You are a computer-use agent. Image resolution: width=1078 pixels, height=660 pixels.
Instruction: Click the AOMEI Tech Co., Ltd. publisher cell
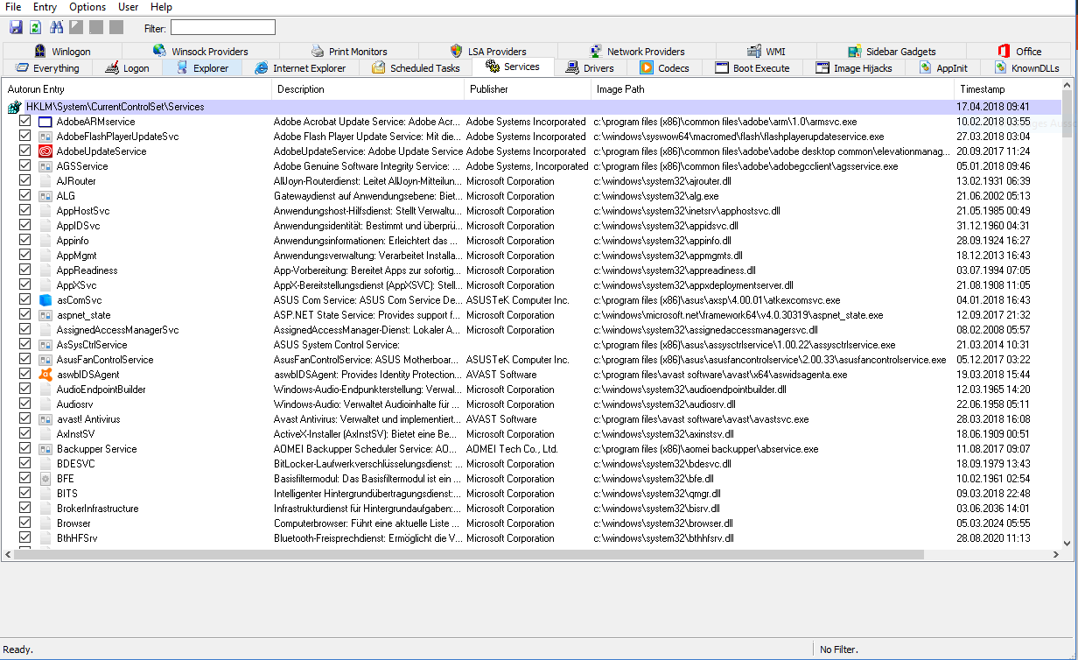coord(512,449)
